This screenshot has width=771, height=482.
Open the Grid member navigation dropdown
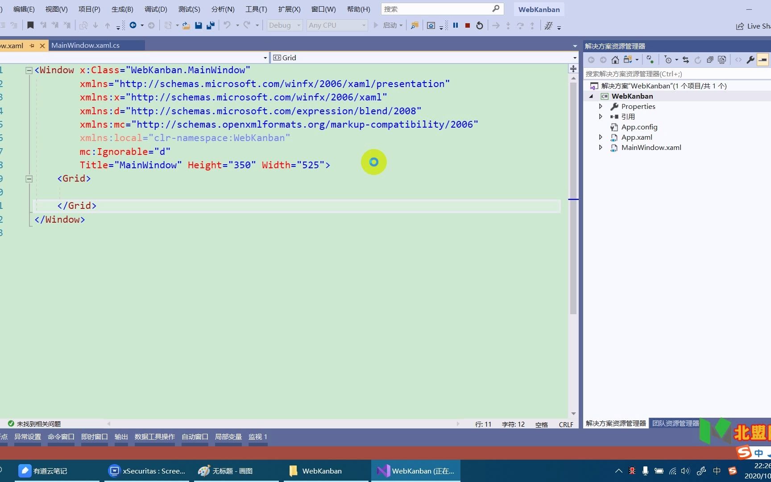pos(575,58)
